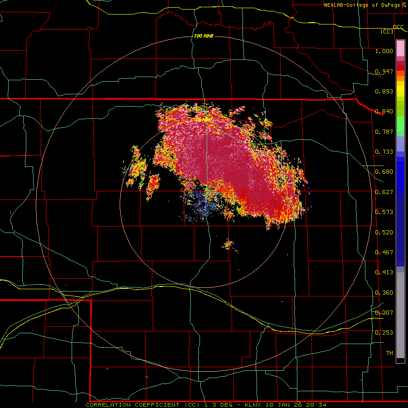Pick the gray band in the color bar

[400, 315]
